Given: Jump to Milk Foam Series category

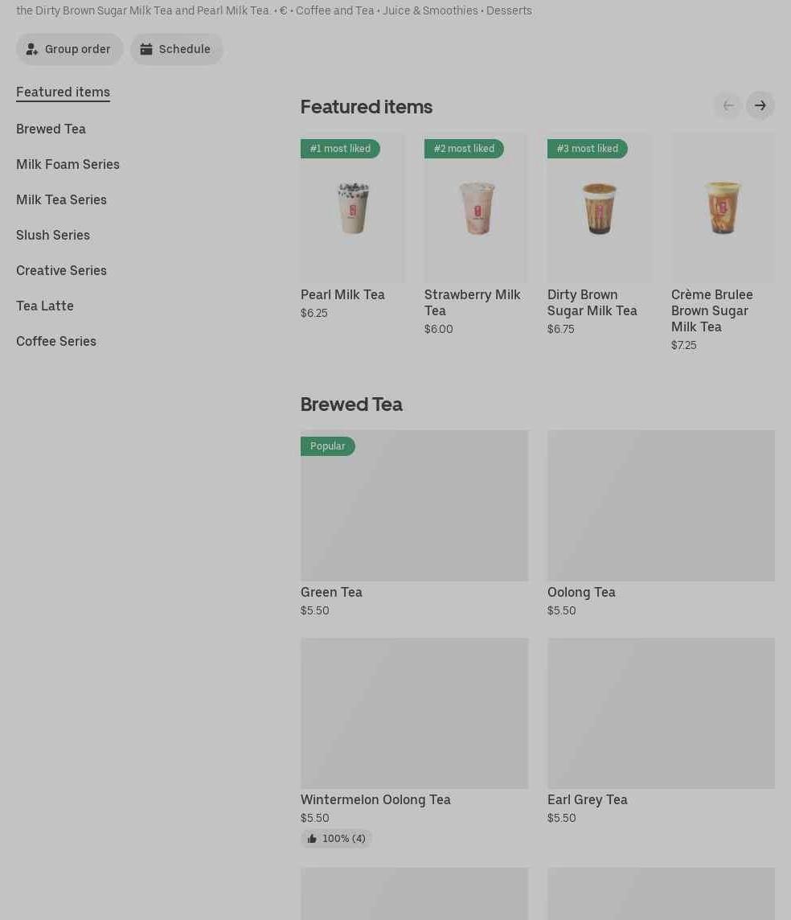Looking at the screenshot, I should tap(68, 164).
